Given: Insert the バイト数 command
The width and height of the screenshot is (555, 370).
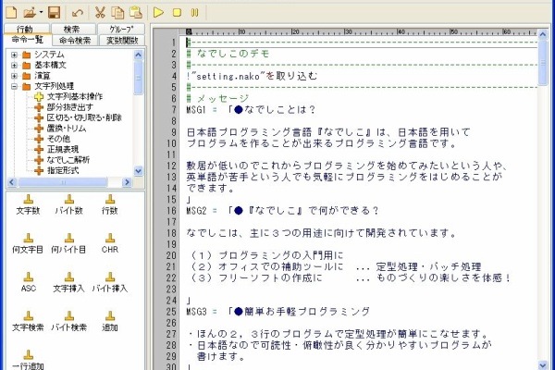Looking at the screenshot, I should [69, 205].
